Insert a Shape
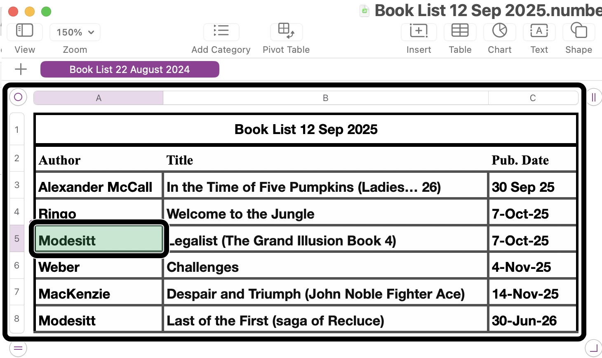This screenshot has height=358, width=602. [578, 31]
